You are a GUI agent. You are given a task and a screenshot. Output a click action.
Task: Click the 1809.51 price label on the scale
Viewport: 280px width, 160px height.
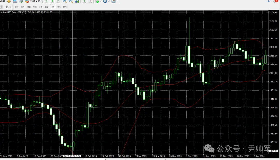[x=274, y=151]
